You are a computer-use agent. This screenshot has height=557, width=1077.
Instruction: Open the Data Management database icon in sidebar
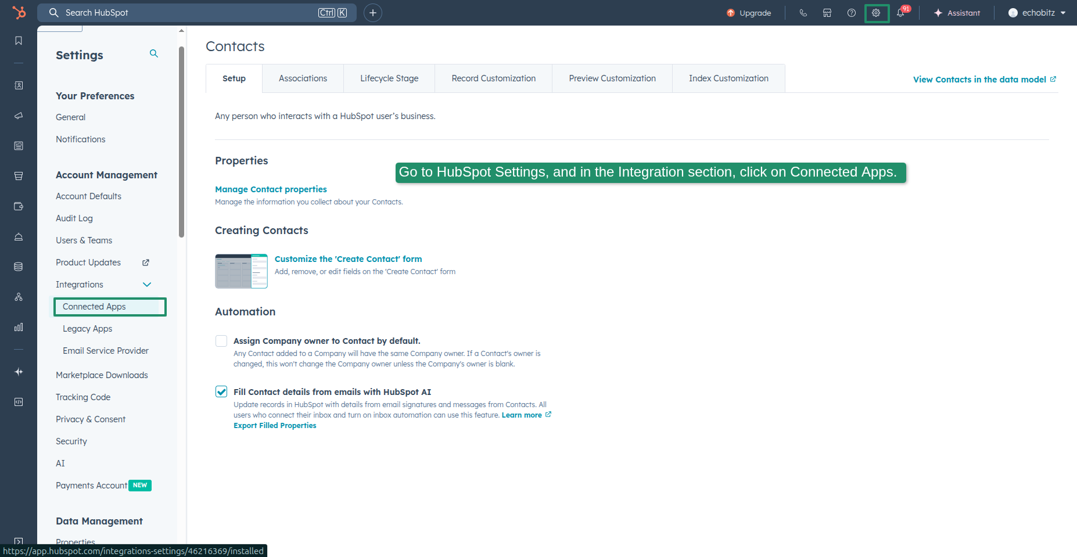[x=19, y=267]
